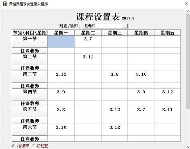This screenshot has height=149, width=190.
Task: Click the 第一节 row header
Action: pyautogui.click(x=29, y=41)
